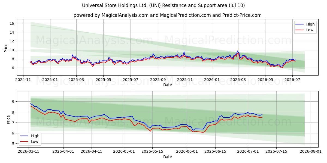Click 'Low' in the bottom chart legend
The width and height of the screenshot is (327, 163).
pyautogui.click(x=35, y=142)
